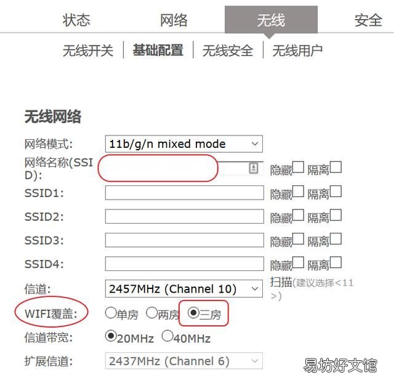This screenshot has width=394, height=385.
Task: Open the 网络模式 dropdown
Action: 184,144
